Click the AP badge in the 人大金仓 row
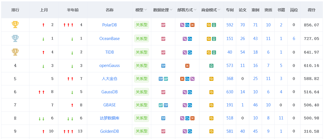324x139 pixels. pos(166,79)
